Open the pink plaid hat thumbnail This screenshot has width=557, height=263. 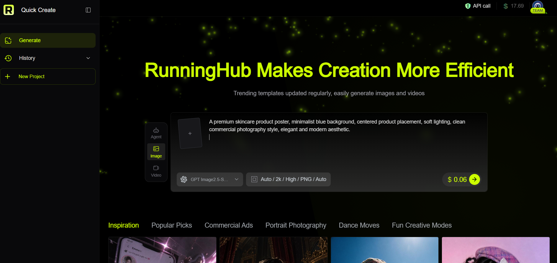(496, 250)
